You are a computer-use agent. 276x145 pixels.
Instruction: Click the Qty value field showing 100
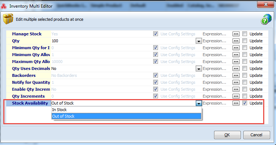(123, 41)
